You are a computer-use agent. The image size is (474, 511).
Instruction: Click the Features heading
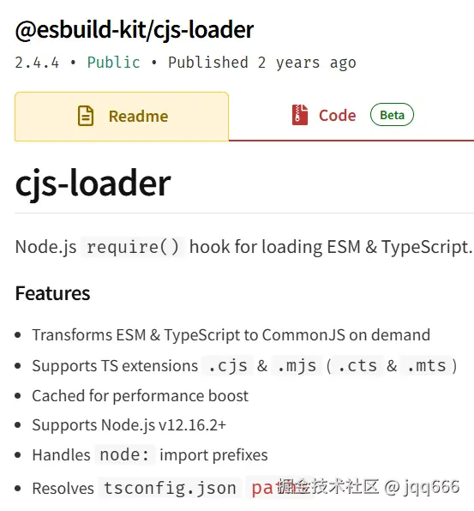(52, 293)
